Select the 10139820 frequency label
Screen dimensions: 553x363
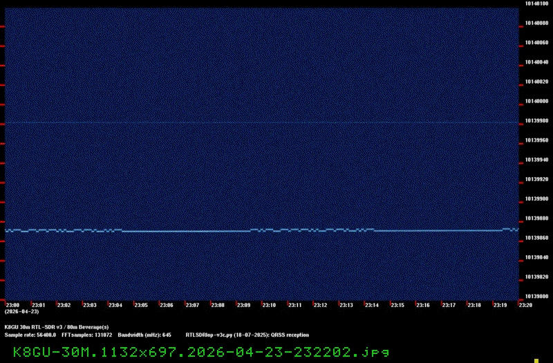[537, 277]
